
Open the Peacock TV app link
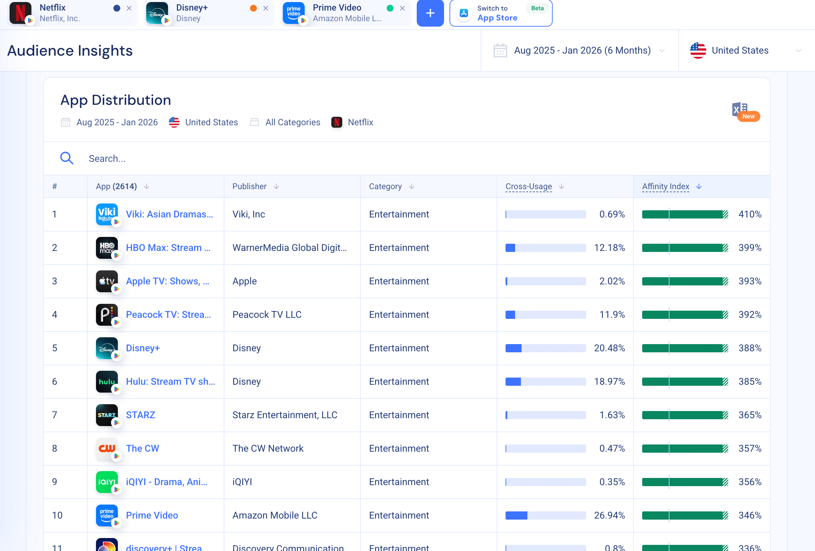click(x=168, y=315)
